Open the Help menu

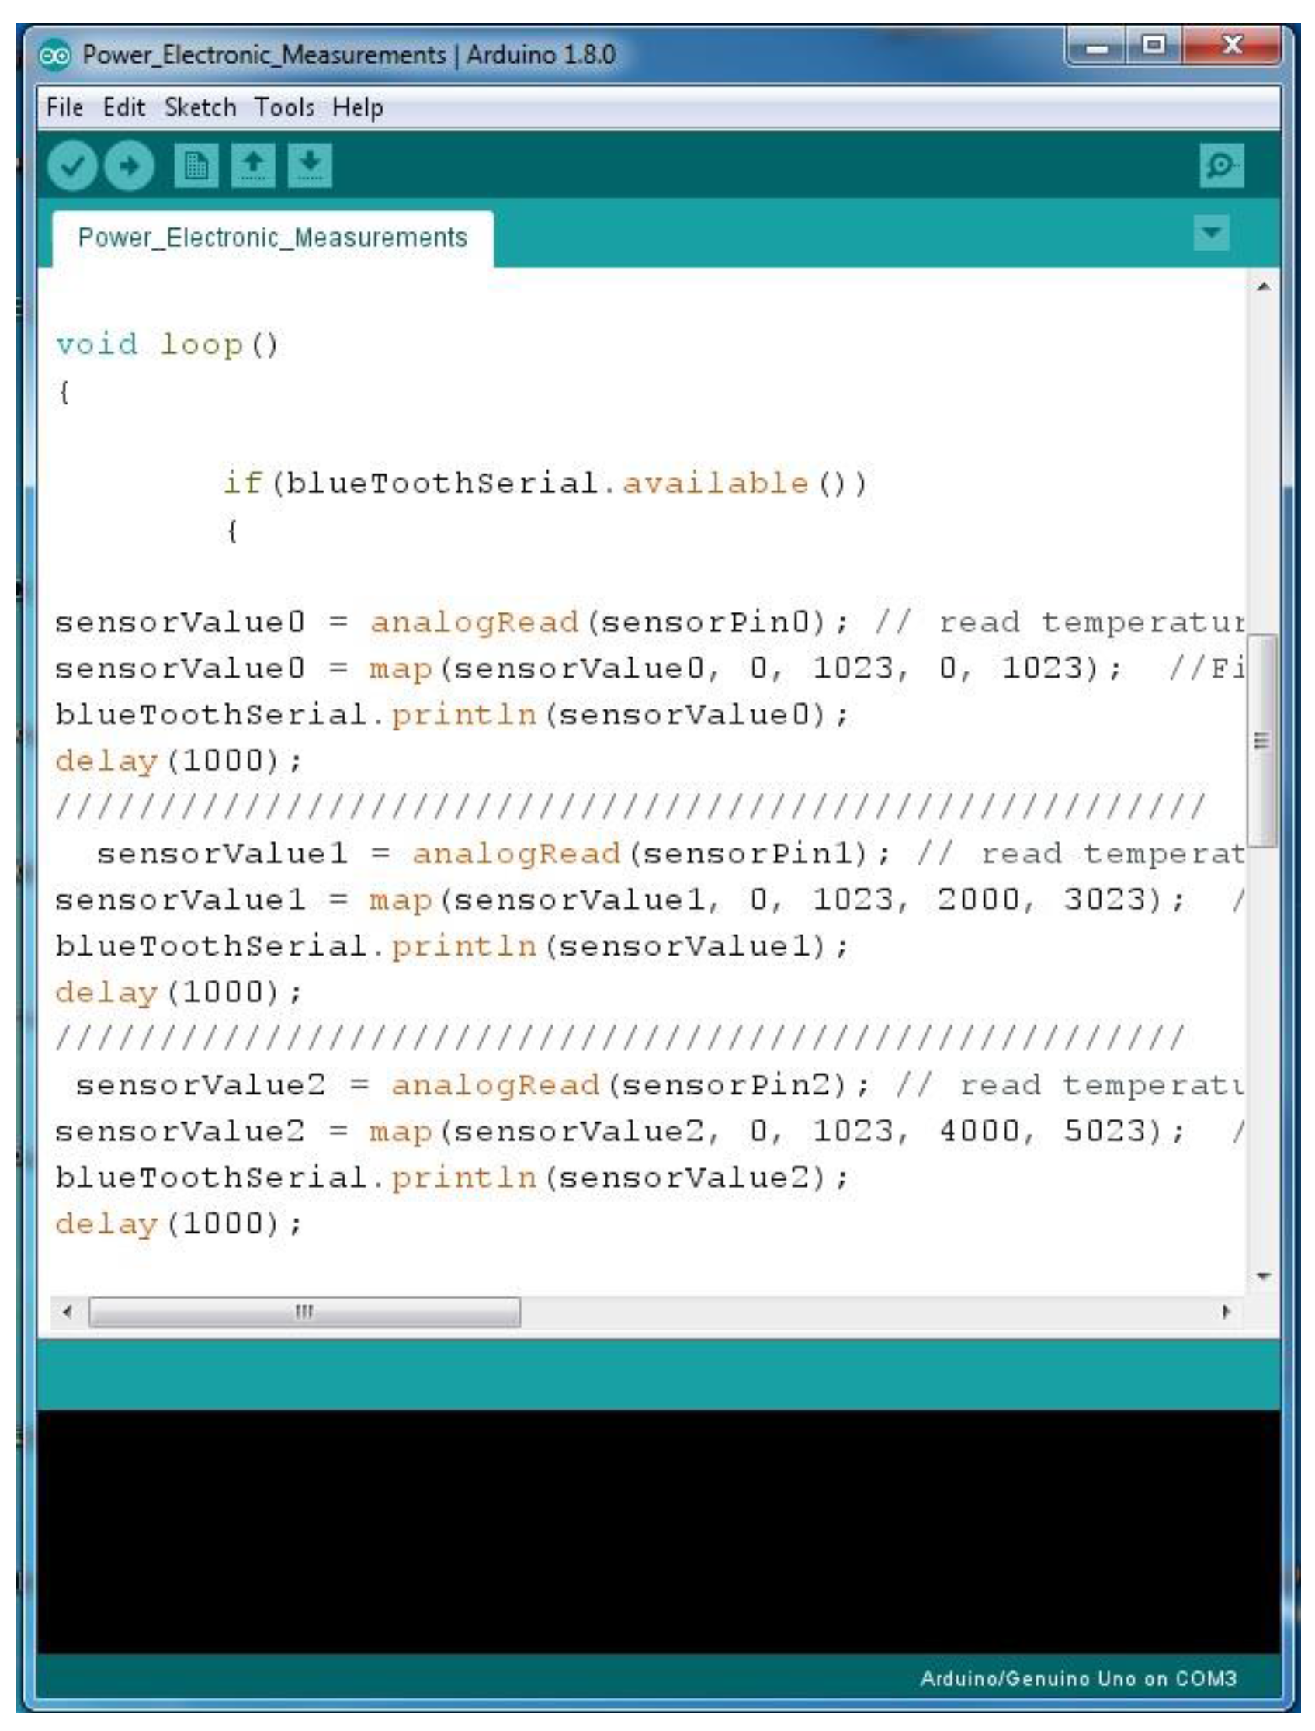click(x=358, y=107)
